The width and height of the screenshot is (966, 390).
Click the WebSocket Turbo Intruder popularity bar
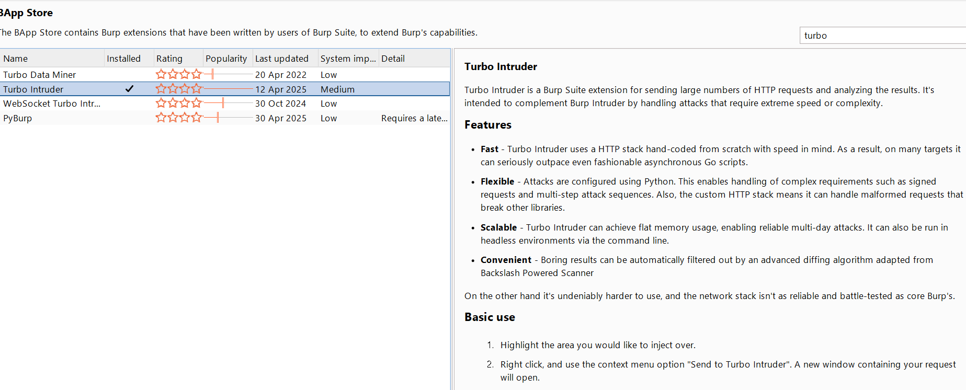point(228,104)
